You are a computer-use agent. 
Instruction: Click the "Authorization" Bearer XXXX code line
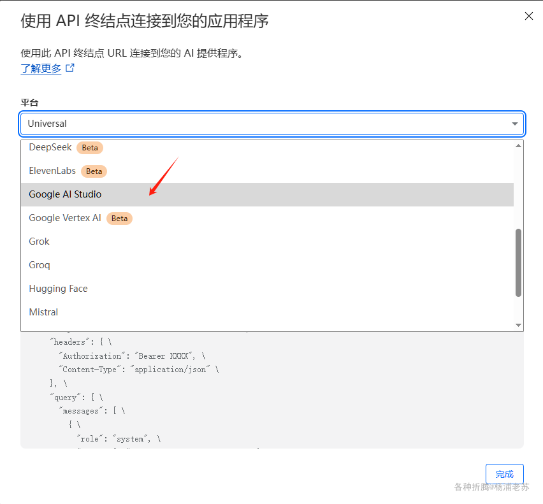[x=132, y=356]
